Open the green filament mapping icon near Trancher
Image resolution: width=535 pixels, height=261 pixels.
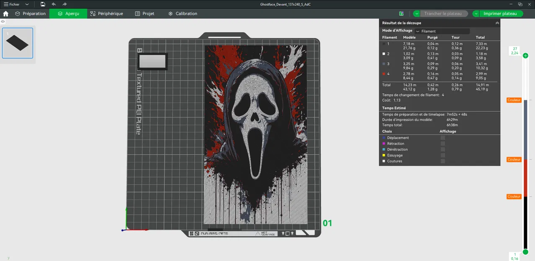[401, 13]
